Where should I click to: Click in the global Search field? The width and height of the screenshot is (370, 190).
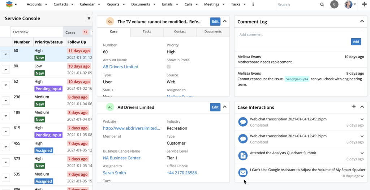coord(298,4)
